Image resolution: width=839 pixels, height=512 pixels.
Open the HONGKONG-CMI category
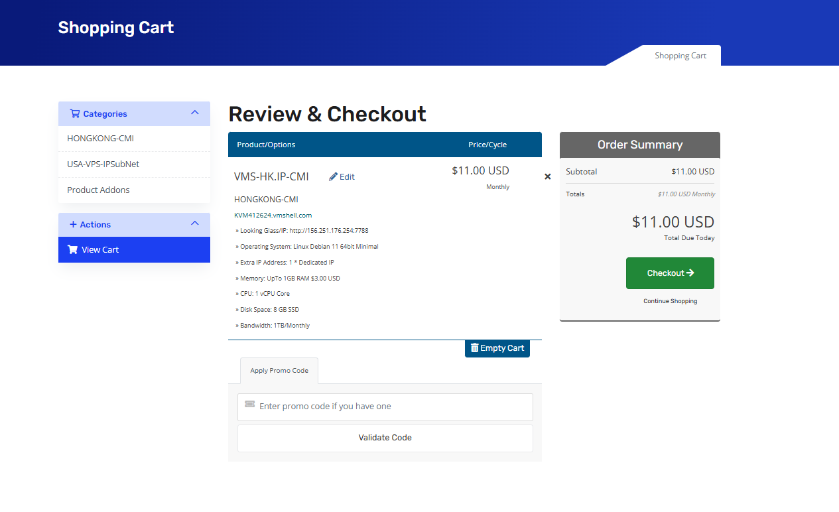pyautogui.click(x=100, y=139)
